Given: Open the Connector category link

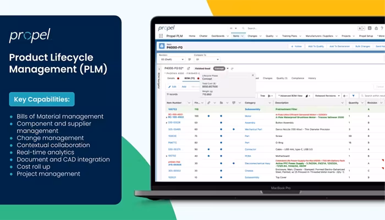Looking at the screenshot, I should (250, 149).
